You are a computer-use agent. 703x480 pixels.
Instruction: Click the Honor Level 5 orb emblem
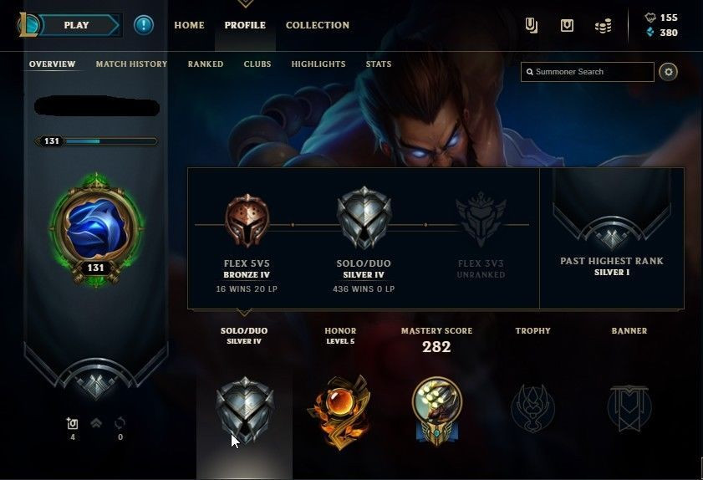[x=341, y=411]
